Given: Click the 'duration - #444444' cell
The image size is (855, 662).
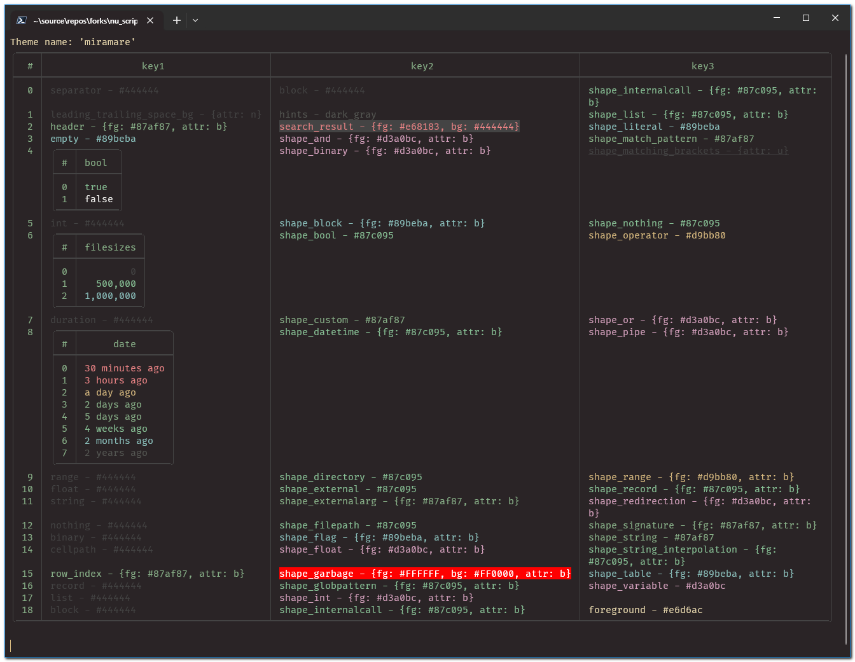Looking at the screenshot, I should coord(102,320).
